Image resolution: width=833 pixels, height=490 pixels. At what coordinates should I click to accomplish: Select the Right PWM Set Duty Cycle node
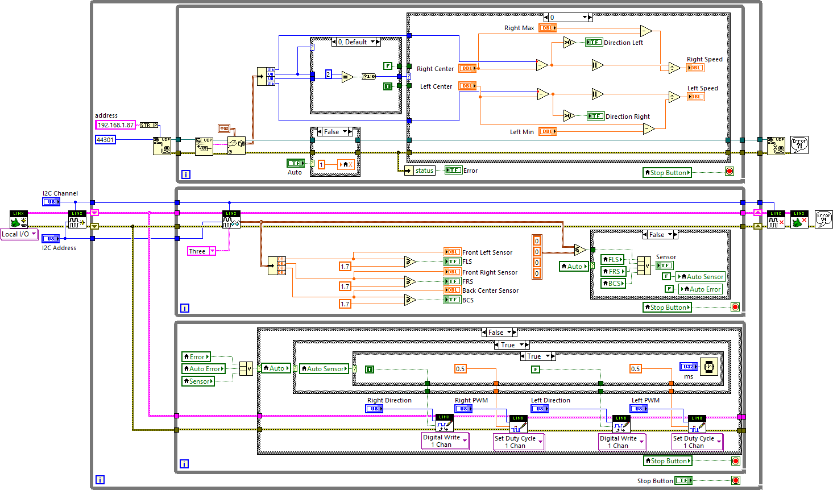[x=518, y=424]
